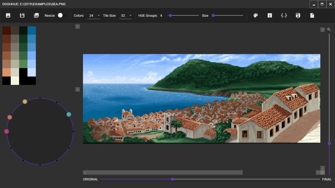335x188 pixels.
Task: Open the Tile Size dropdown showing 32
Action: coord(125,15)
